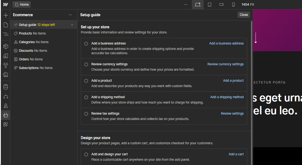302x165 pixels.
Task: Mark the Add a business address step circle
Action: 86,44
